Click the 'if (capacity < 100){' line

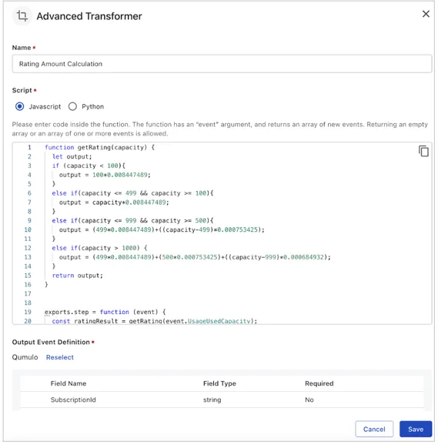coord(89,166)
